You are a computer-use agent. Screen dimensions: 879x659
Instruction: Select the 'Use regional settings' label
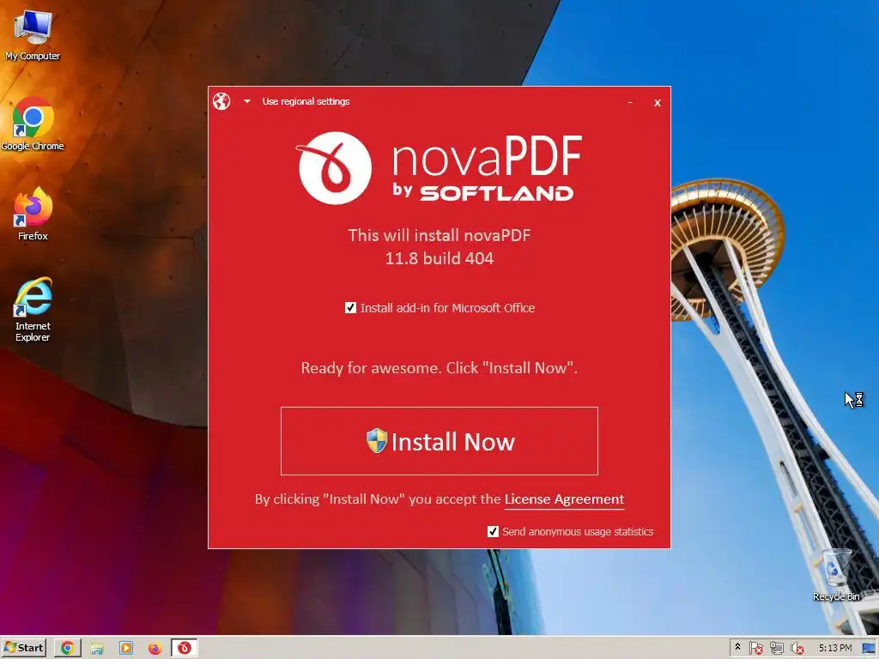coord(306,101)
